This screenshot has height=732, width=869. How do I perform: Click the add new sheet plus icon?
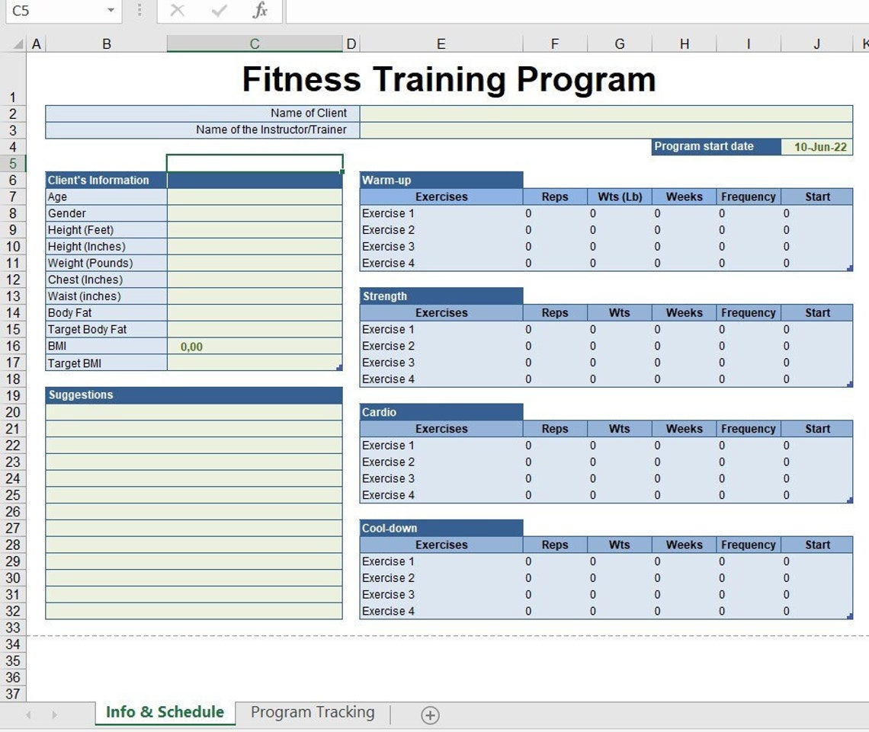[429, 714]
